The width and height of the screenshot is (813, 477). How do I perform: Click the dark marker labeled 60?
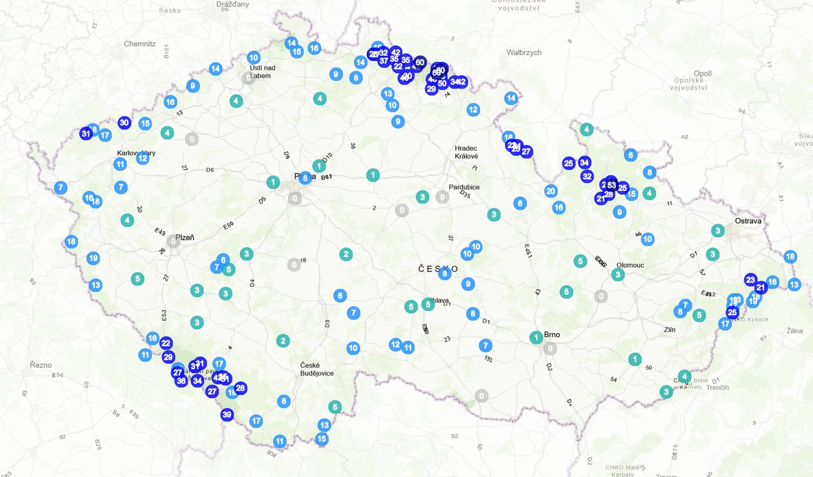[x=420, y=62]
